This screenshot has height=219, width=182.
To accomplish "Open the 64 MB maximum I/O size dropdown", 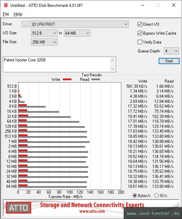I will click(x=77, y=33).
